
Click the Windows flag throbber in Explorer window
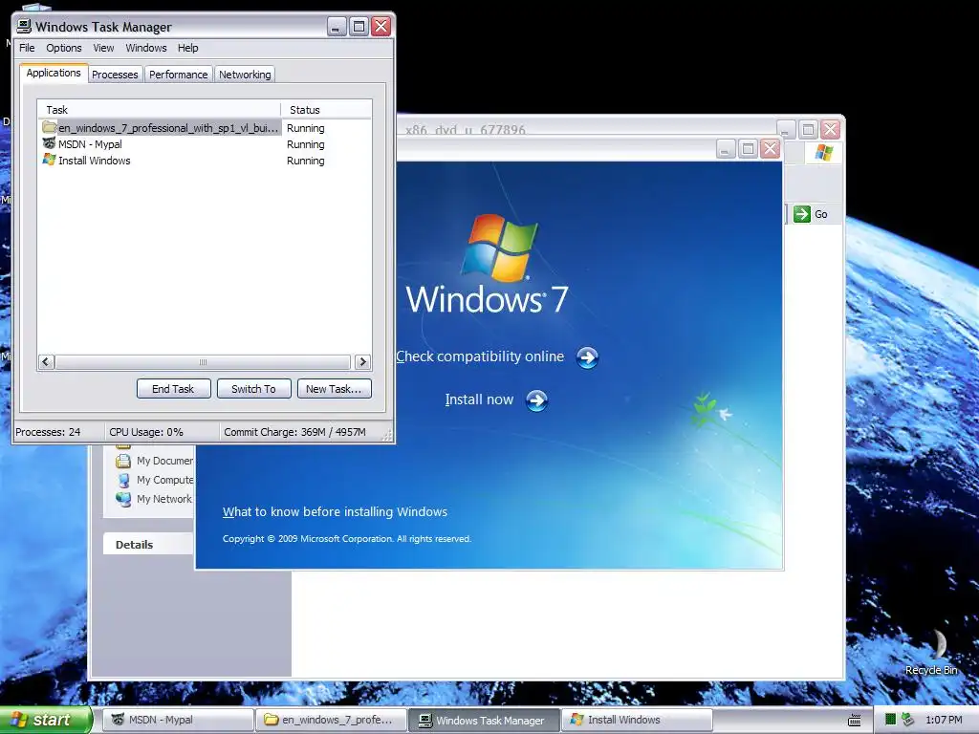823,152
